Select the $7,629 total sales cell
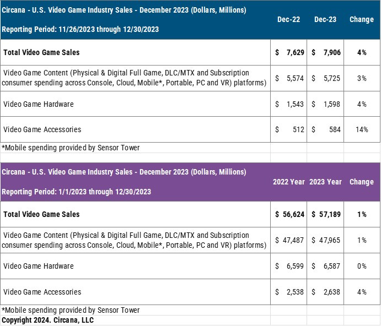Image resolution: width=381 pixels, height=326 pixels. (x=288, y=52)
